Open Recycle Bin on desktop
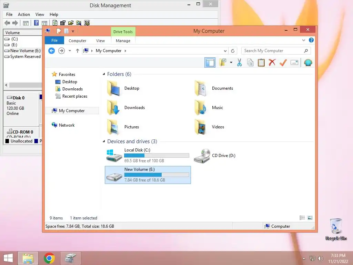Image resolution: width=353 pixels, height=265 pixels. click(x=336, y=229)
